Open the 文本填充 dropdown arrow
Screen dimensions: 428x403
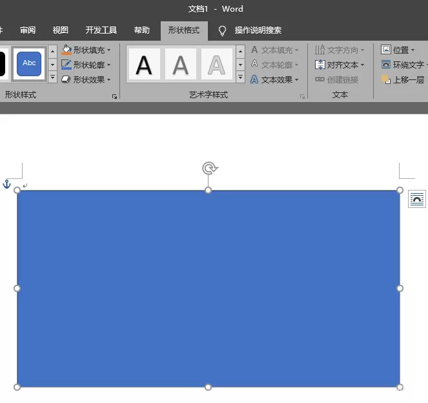(x=297, y=50)
